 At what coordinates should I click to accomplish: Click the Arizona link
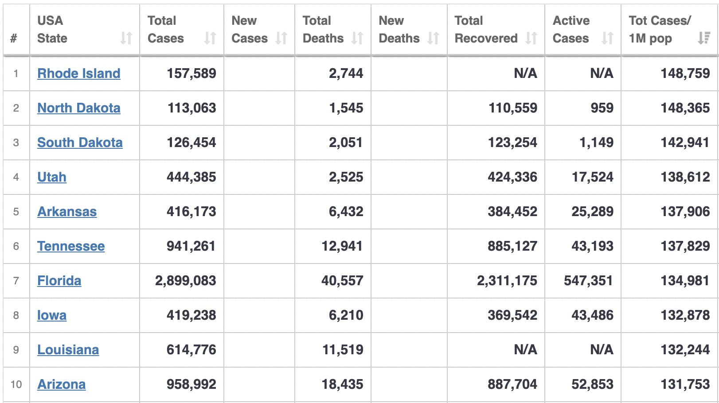(x=61, y=384)
